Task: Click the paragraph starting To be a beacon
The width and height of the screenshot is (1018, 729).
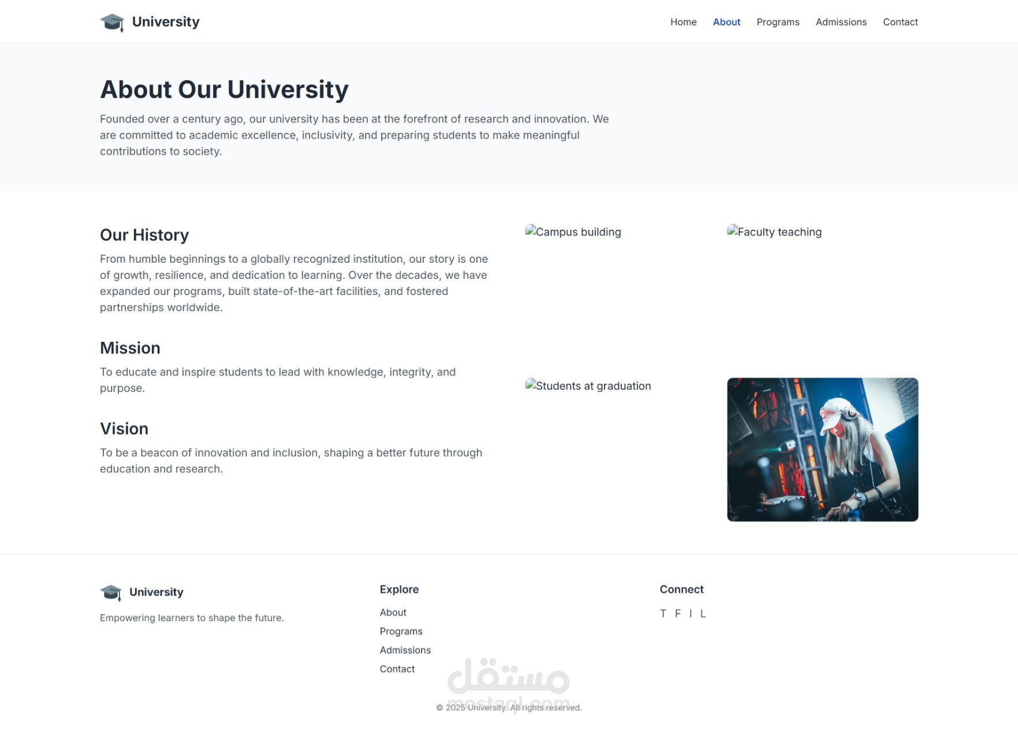Action: click(291, 461)
